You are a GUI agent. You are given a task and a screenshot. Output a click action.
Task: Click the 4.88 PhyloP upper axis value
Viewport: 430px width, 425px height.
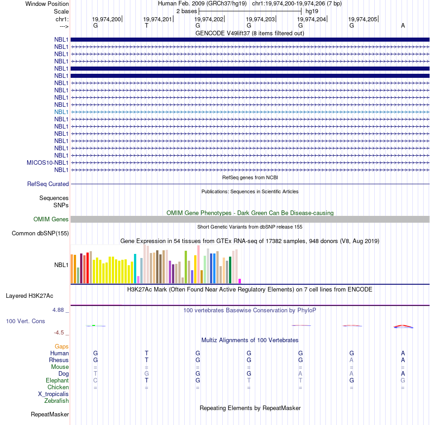[x=58, y=310]
